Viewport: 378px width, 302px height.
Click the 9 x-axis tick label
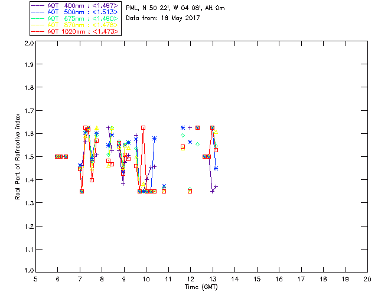point(124,279)
